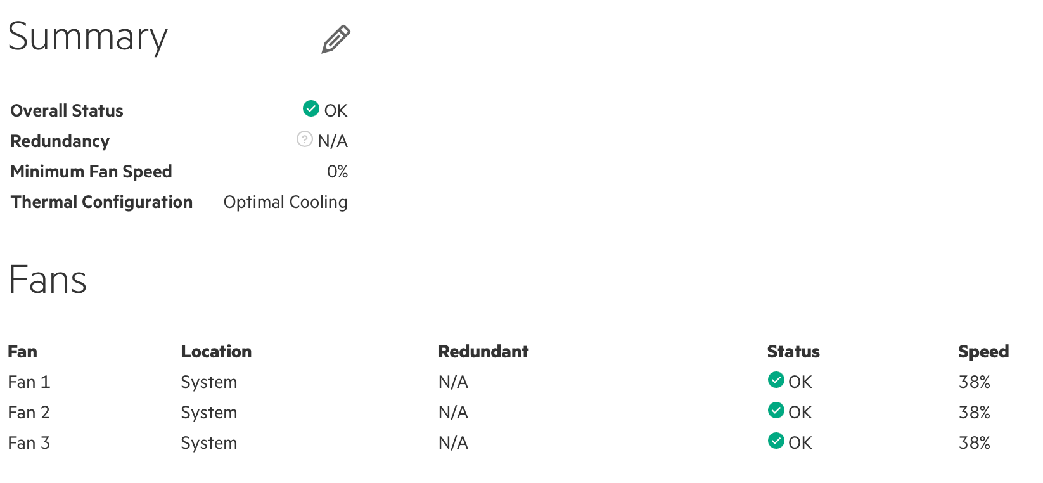Click the Optimal Cooling thermal configuration value
This screenshot has height=483, width=1043.
coord(286,202)
